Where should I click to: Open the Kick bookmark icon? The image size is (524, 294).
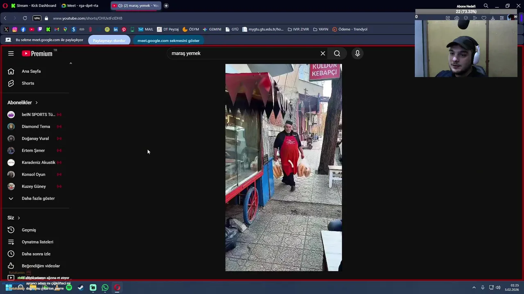(48, 29)
